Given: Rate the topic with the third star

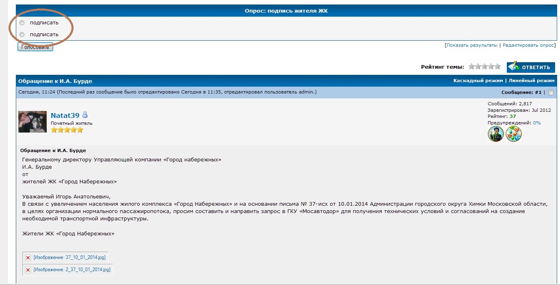Looking at the screenshot, I should point(484,67).
